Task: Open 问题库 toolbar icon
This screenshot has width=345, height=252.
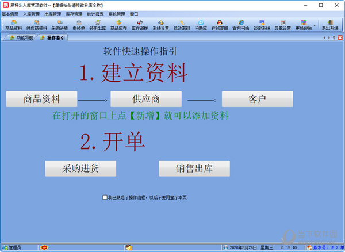Action: pos(201,25)
